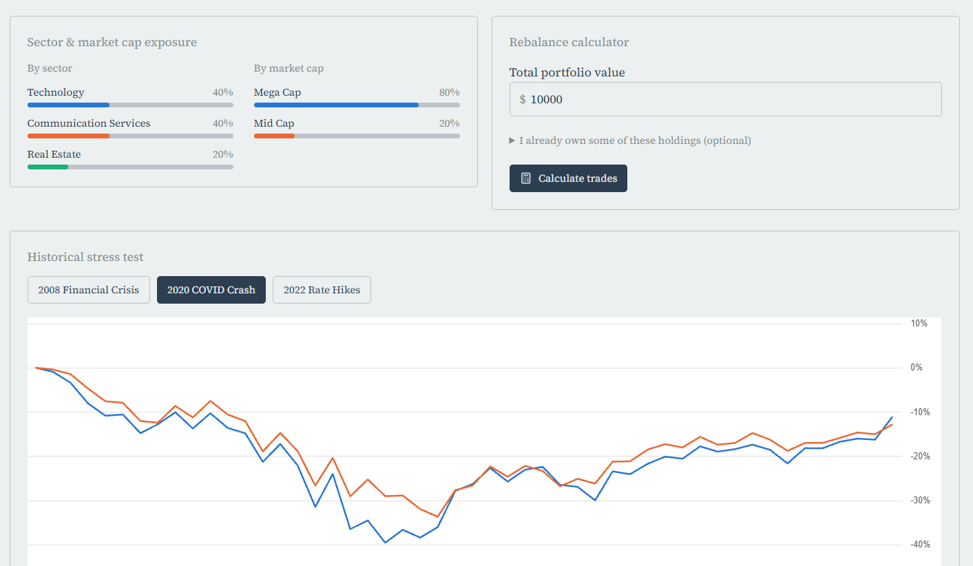
Task: Click the Mega Cap exposure bar
Action: point(357,105)
